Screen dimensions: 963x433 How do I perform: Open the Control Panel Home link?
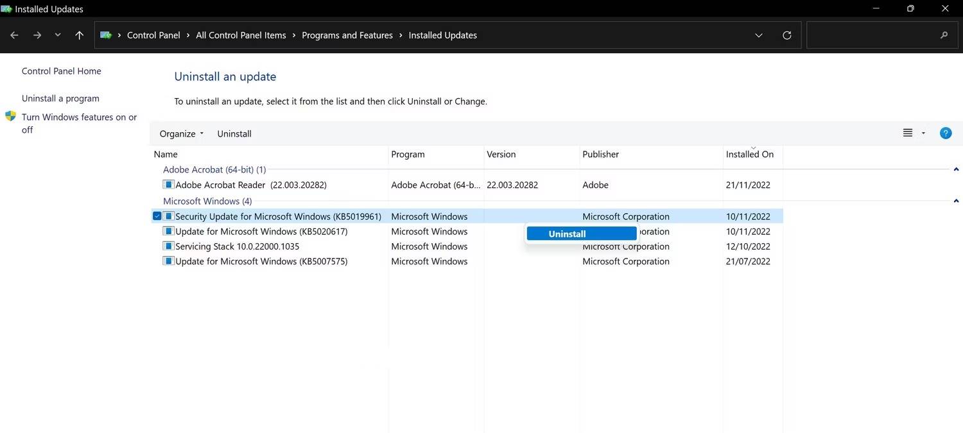point(61,71)
